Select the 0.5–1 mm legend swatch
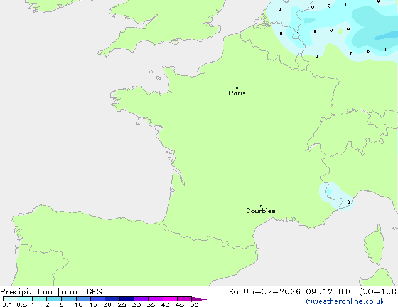The image size is (398, 307). [x=25, y=299]
